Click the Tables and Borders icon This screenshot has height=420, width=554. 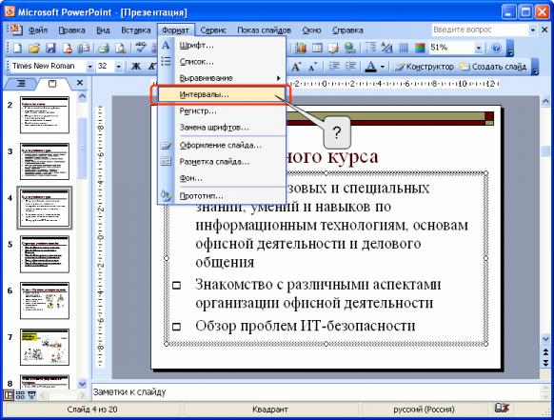click(x=333, y=48)
